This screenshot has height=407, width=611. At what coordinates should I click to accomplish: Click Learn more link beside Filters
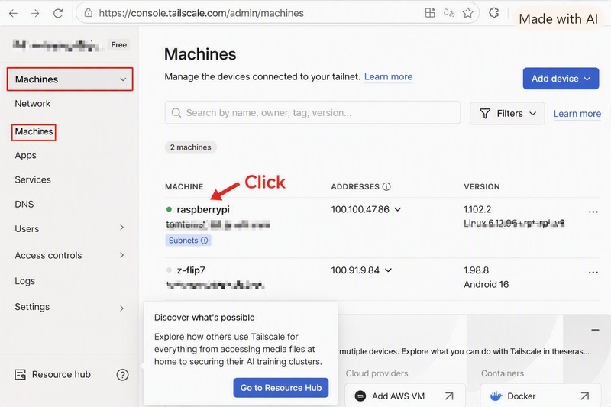(577, 114)
